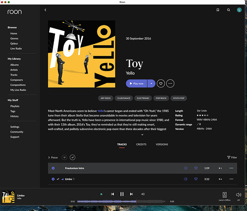Screen dimensions: 247x211
Task: Go to Home in sidebar
Action: [14, 33]
